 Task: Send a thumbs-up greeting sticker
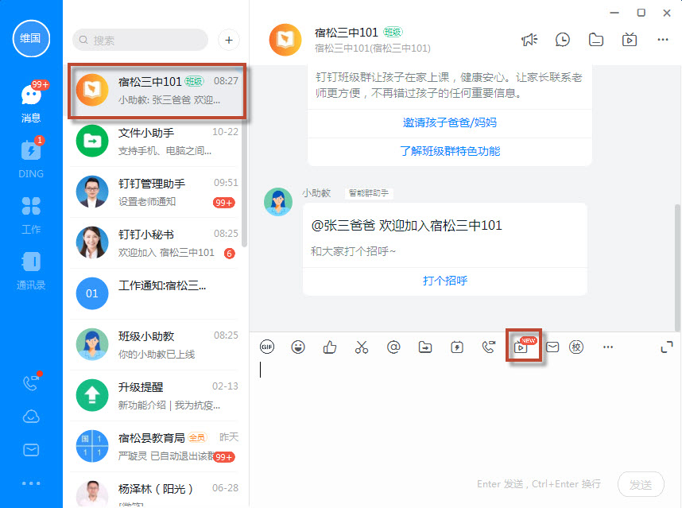pos(330,347)
